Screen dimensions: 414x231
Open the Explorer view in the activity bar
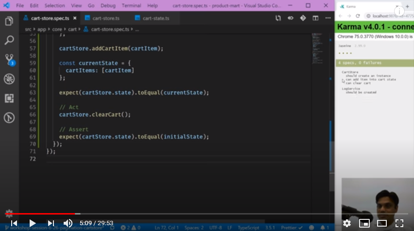[x=9, y=21]
